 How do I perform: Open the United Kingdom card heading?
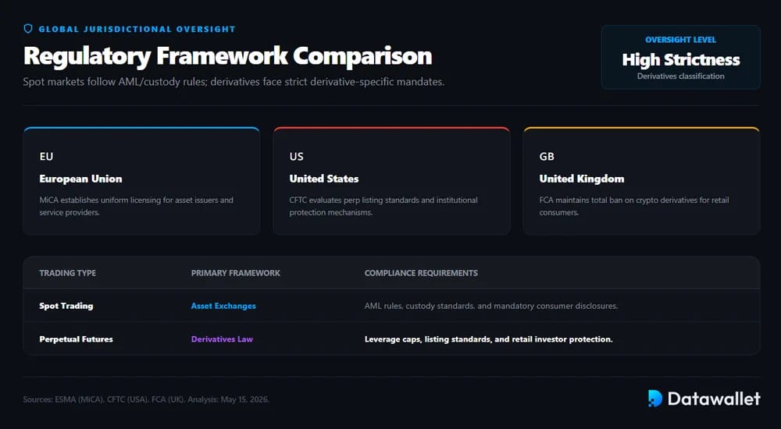click(x=581, y=179)
